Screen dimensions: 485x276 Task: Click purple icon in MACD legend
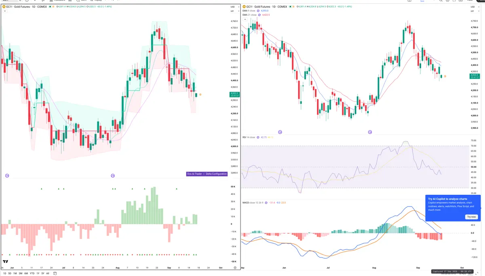pyautogui.click(x=267, y=202)
